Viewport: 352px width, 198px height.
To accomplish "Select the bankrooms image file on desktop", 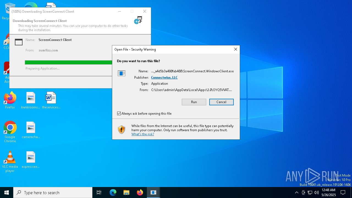I will 31,100.
